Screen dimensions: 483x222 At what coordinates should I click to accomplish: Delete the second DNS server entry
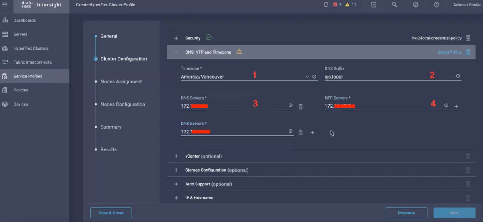coord(301,132)
